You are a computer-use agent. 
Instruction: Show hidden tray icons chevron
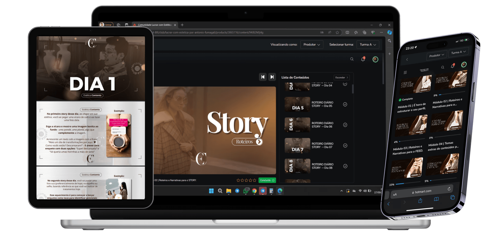click(341, 191)
